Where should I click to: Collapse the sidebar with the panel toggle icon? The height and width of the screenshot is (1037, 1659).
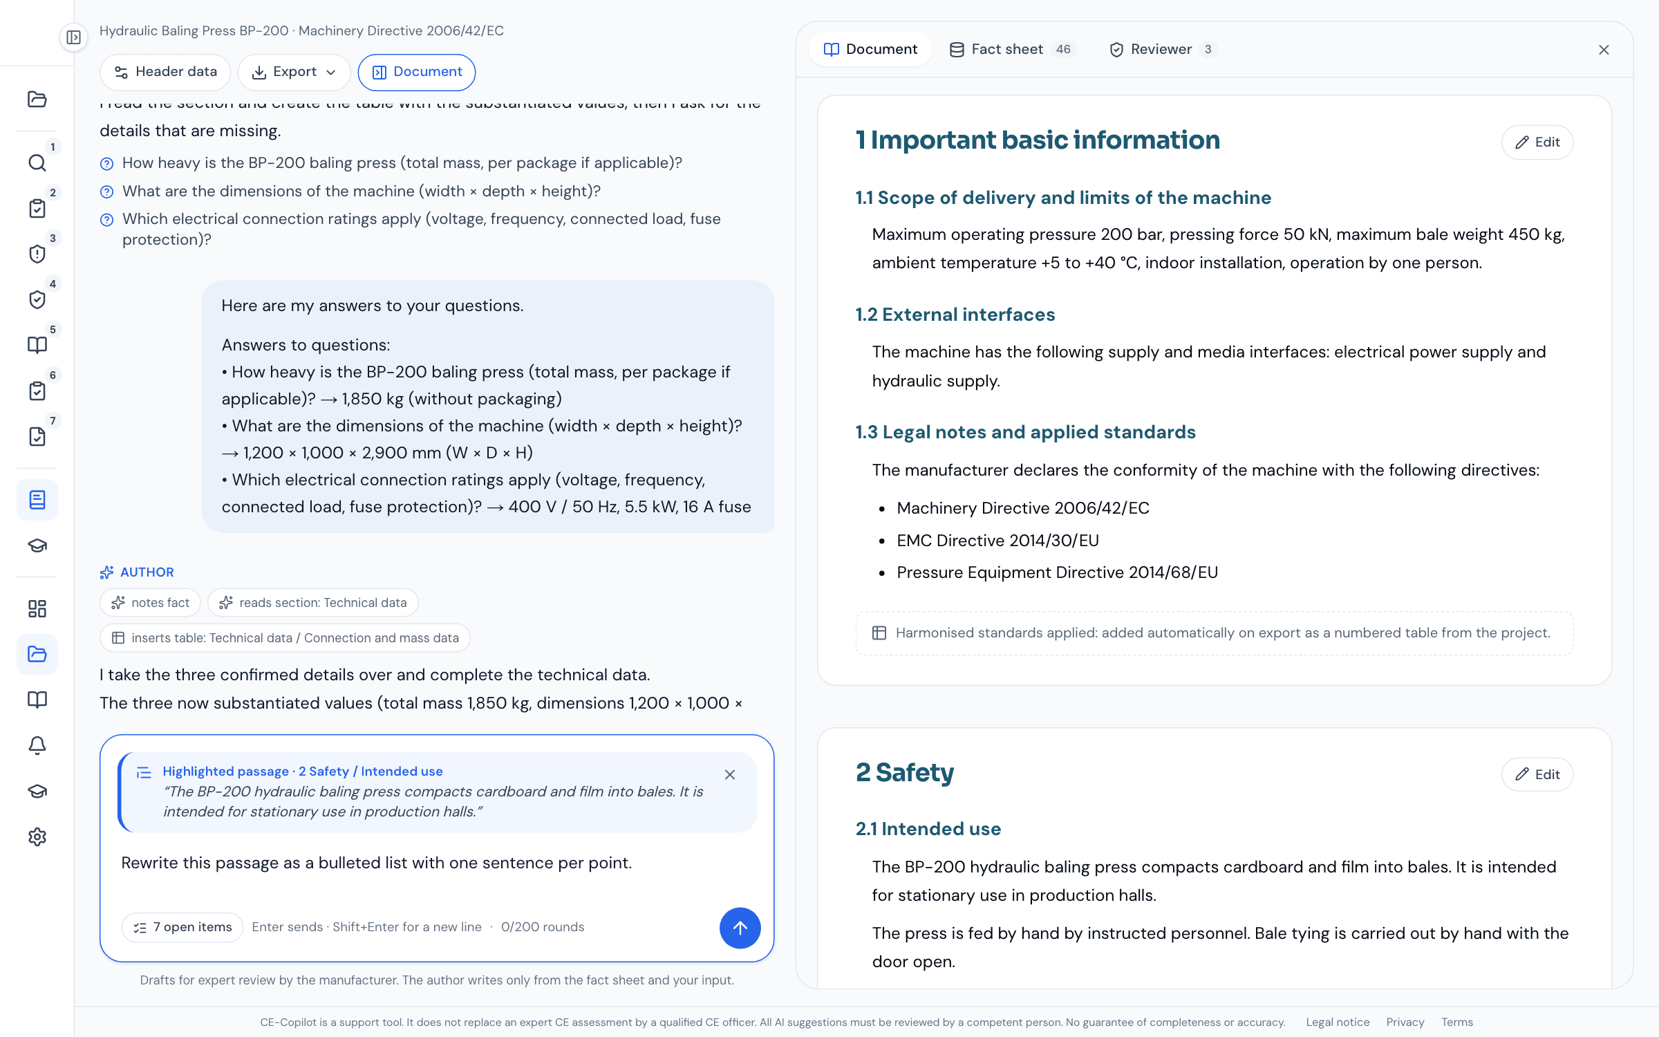(73, 37)
